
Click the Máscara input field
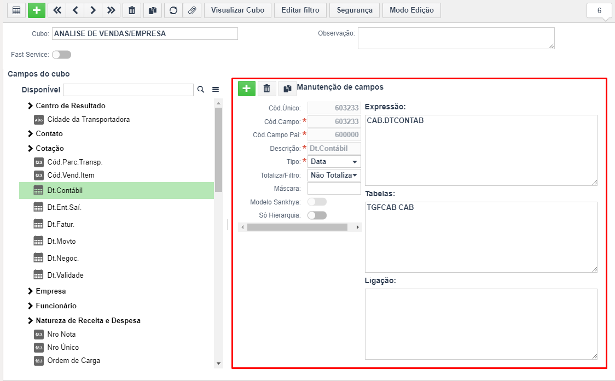pyautogui.click(x=334, y=189)
